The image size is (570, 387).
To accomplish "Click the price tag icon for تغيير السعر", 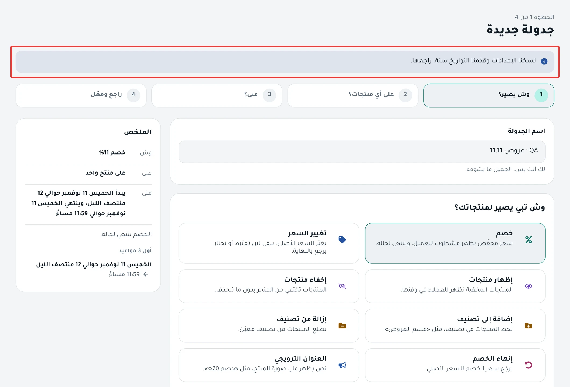I will [342, 239].
